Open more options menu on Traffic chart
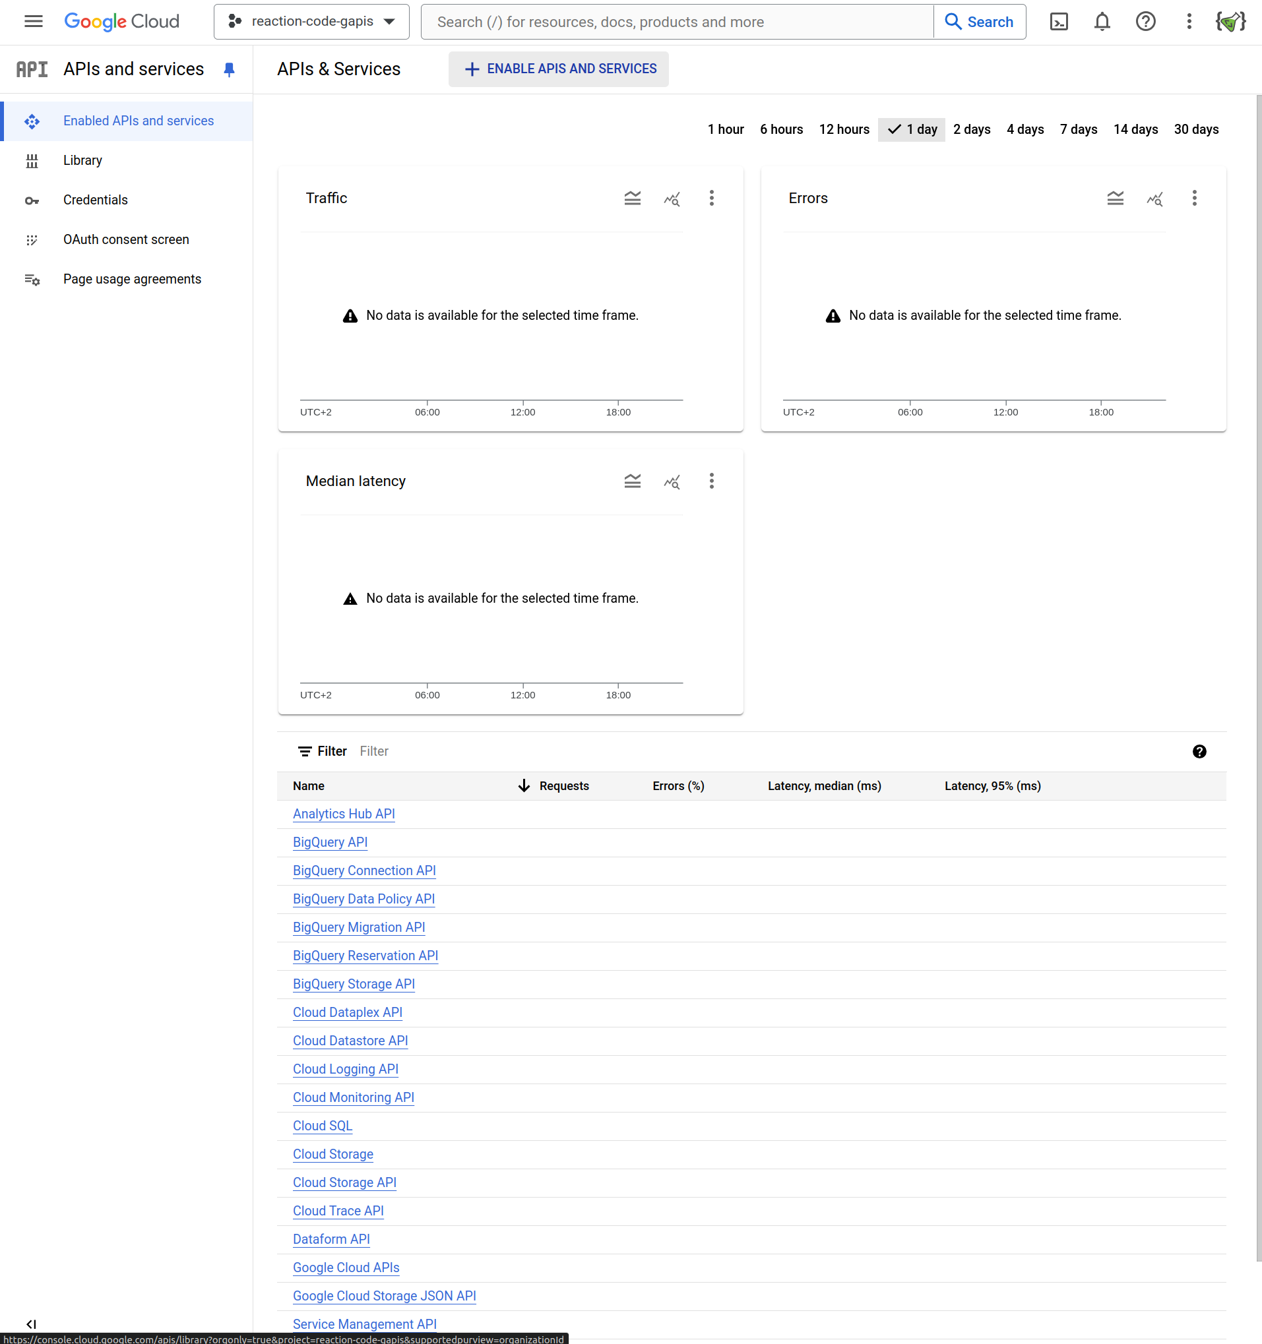This screenshot has height=1344, width=1262. pos(710,198)
